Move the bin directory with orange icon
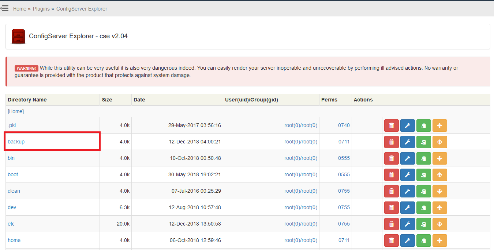This screenshot has width=494, height=250. tap(440, 158)
